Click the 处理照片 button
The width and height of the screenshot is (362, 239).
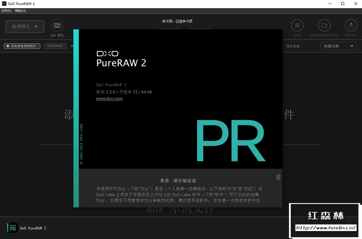coord(25,27)
